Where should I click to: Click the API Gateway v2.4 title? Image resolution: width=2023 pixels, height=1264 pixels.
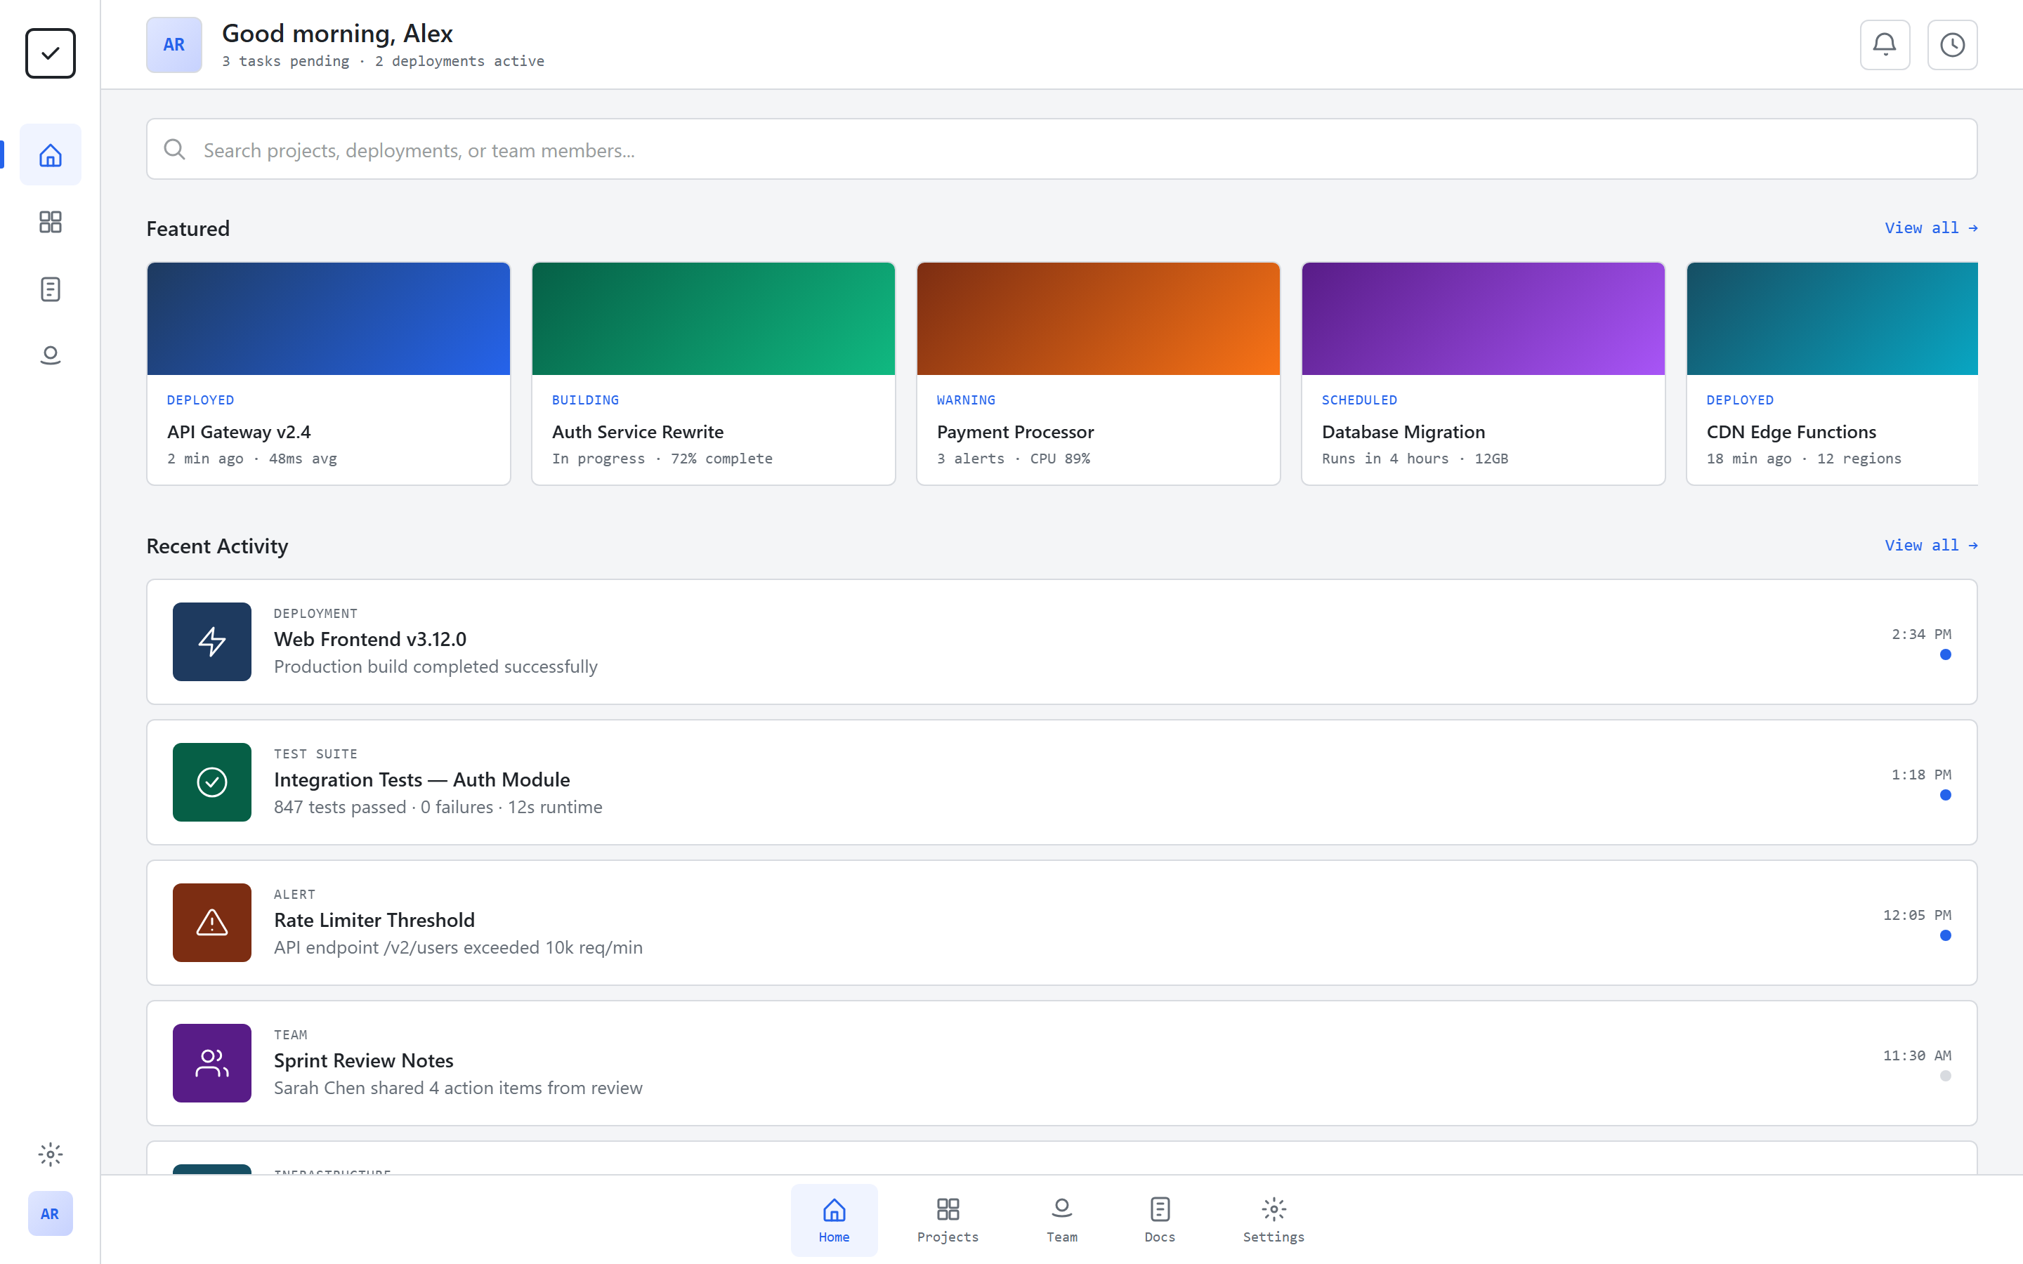point(238,432)
